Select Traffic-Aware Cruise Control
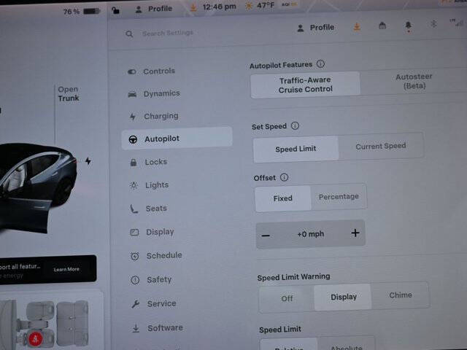467x350 pixels. (x=305, y=85)
